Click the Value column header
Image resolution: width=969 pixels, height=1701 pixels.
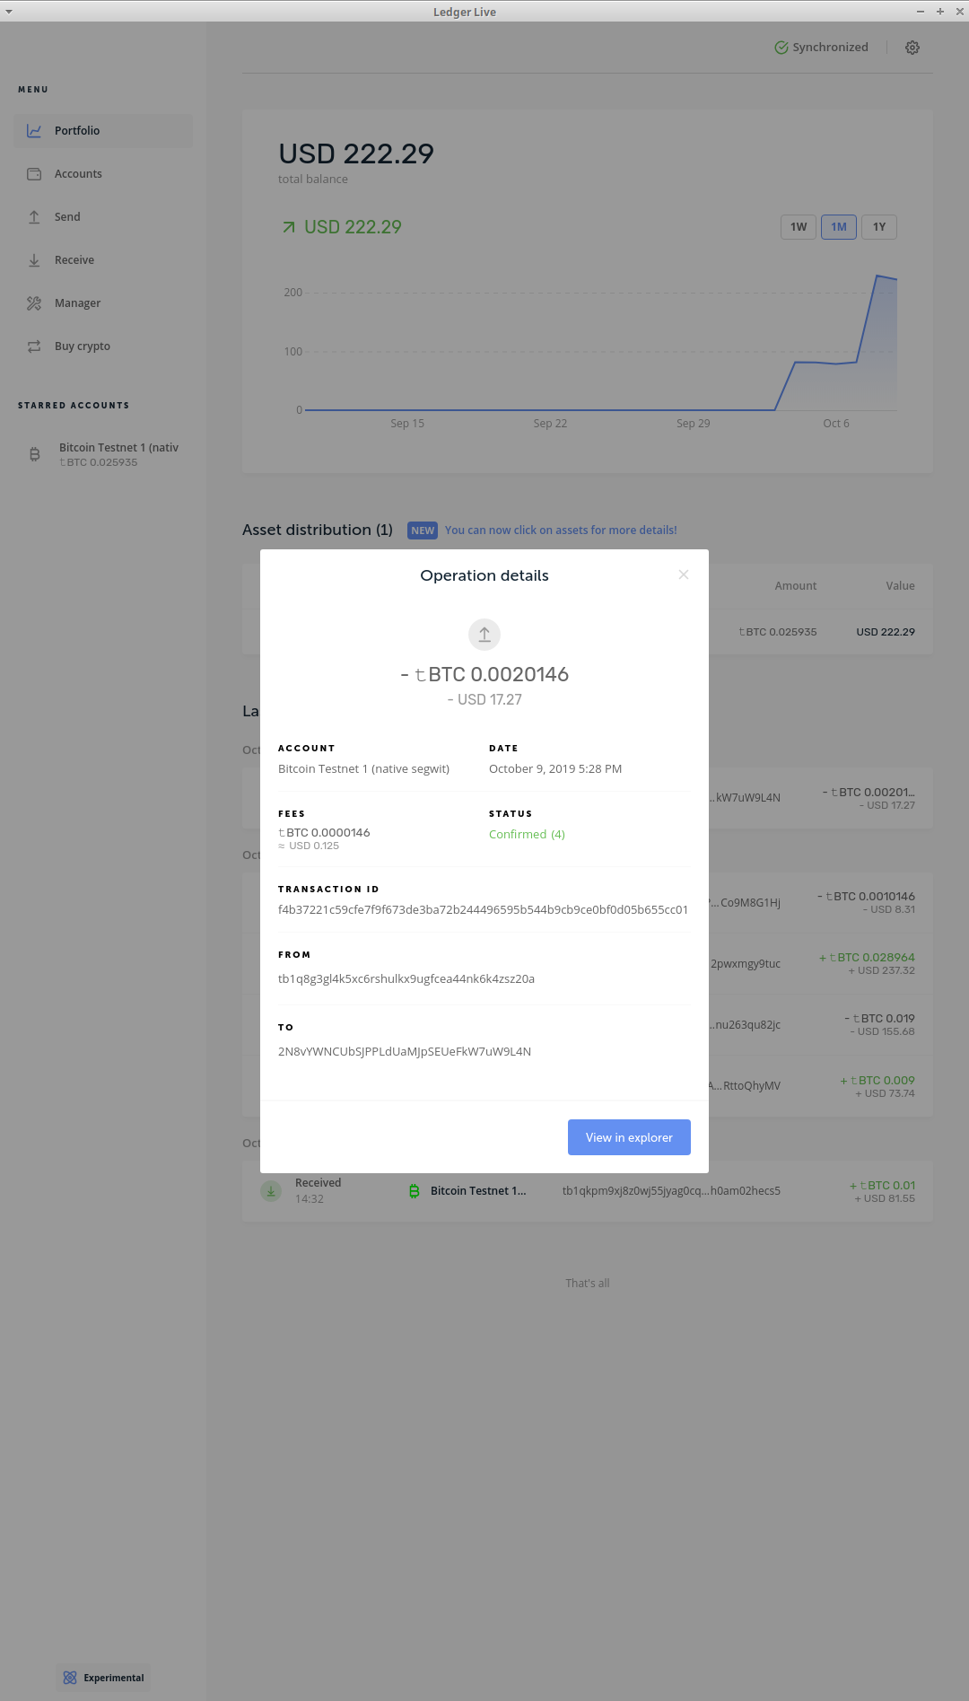coord(900,586)
